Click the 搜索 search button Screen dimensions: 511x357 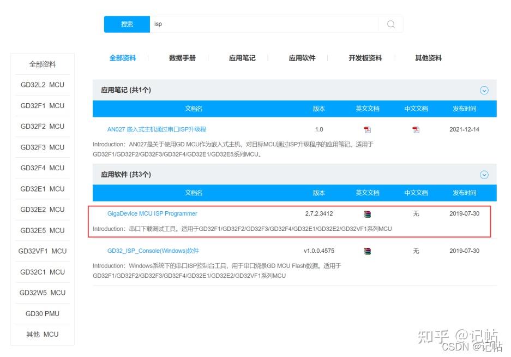[x=127, y=24]
